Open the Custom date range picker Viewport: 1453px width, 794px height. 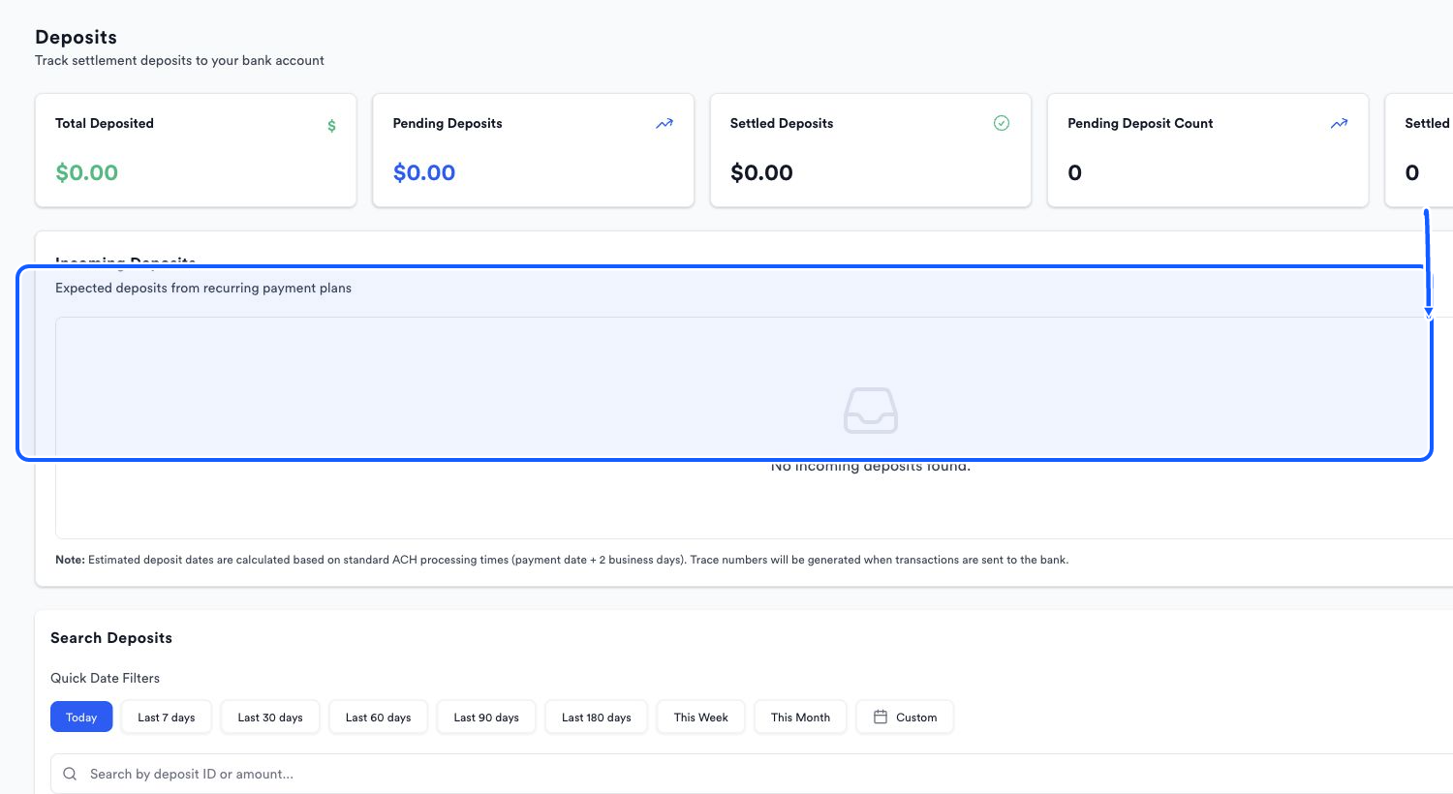[x=905, y=718]
